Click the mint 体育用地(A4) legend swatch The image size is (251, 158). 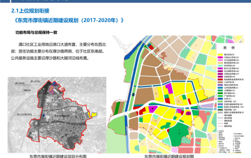click(220, 65)
